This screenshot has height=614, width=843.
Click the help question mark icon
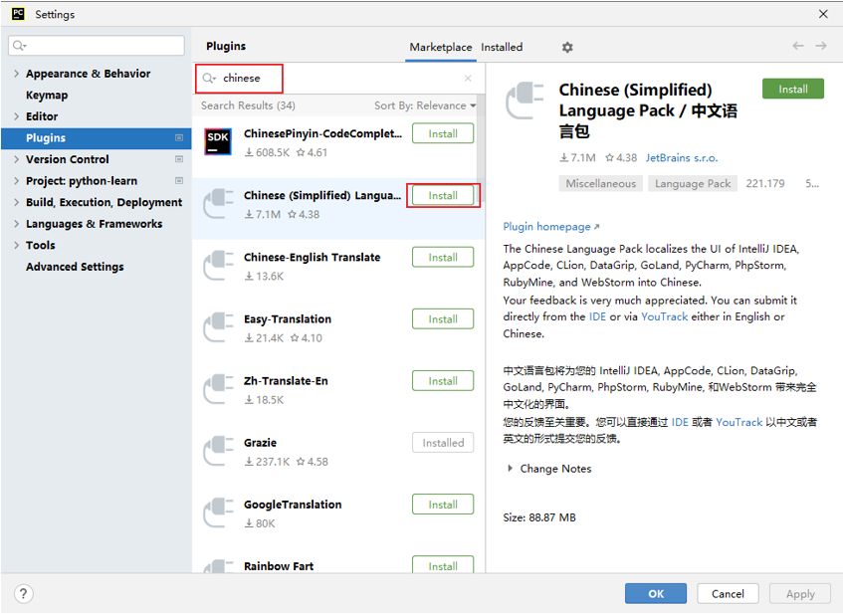pos(24,593)
